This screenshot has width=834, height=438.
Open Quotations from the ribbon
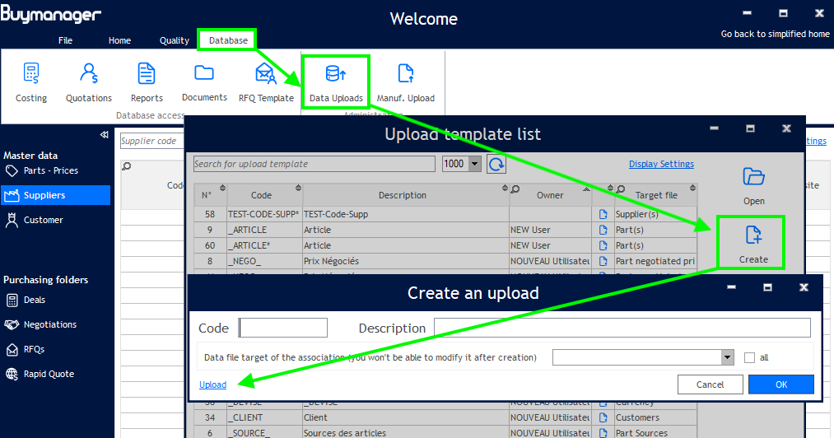88,82
